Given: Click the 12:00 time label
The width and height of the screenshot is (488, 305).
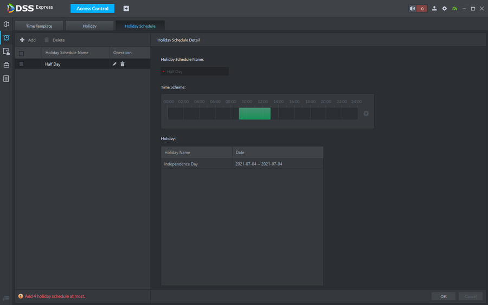Looking at the screenshot, I should 262,101.
